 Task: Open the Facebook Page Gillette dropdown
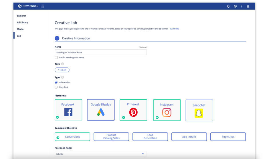click(101, 154)
